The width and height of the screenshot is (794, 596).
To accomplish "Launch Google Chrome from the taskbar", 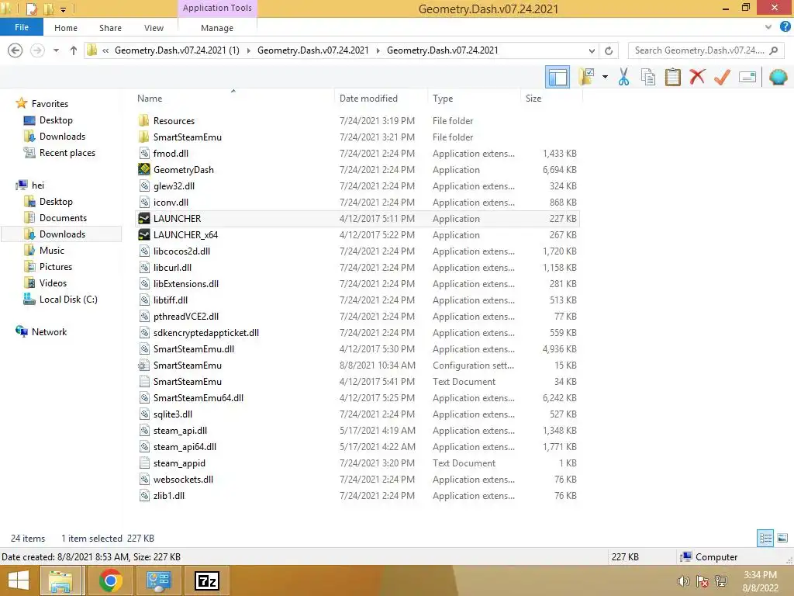I will coord(110,580).
